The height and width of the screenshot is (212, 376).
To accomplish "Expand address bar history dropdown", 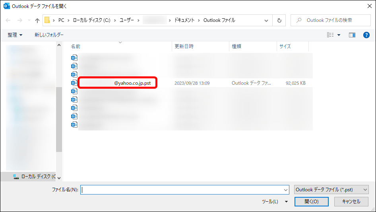I will click(x=266, y=20).
